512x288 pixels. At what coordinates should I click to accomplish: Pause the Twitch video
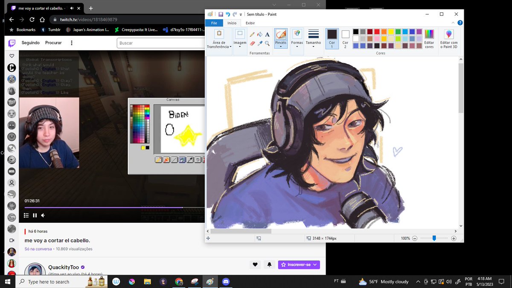pos(35,215)
